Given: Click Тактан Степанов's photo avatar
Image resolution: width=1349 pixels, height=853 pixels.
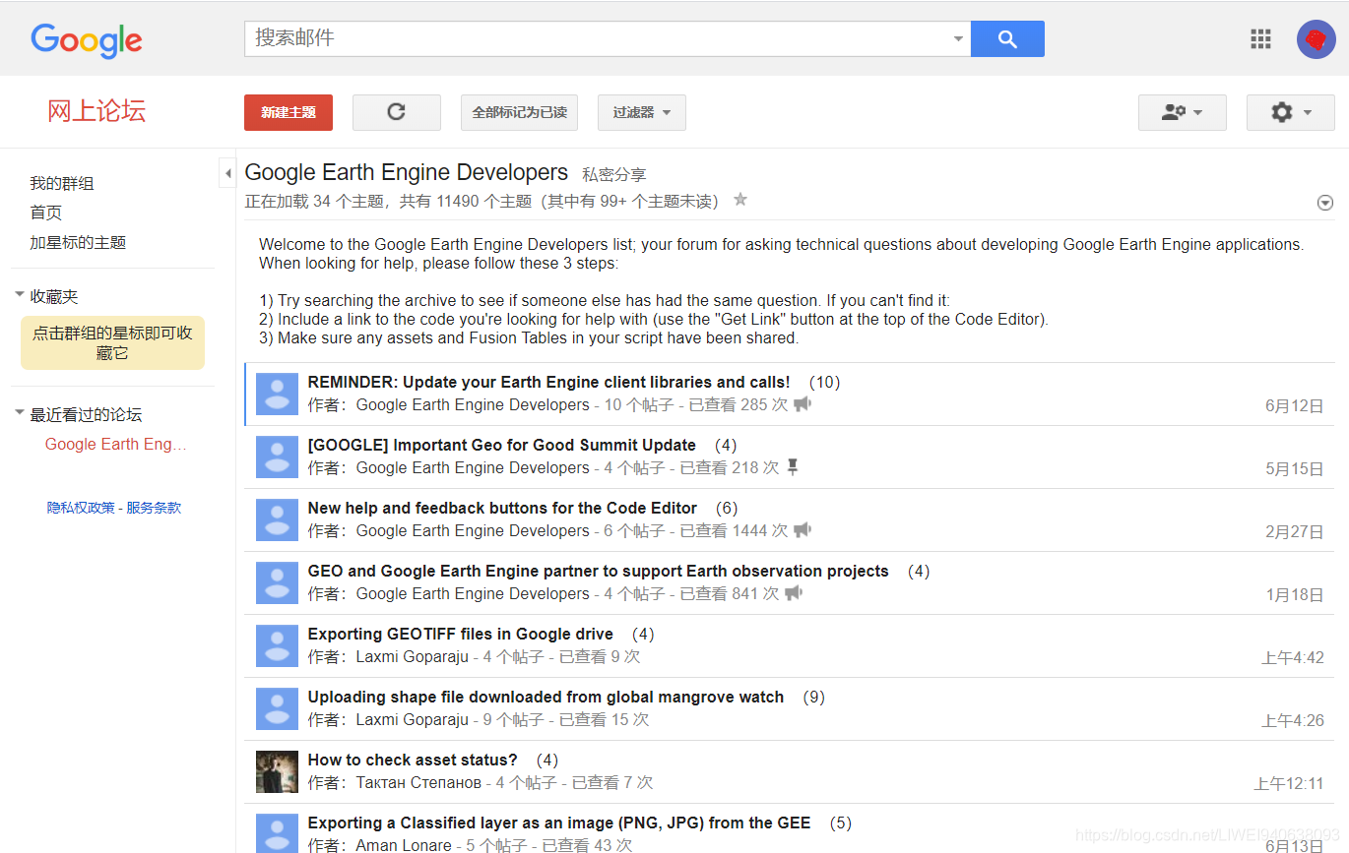Looking at the screenshot, I should (277, 771).
